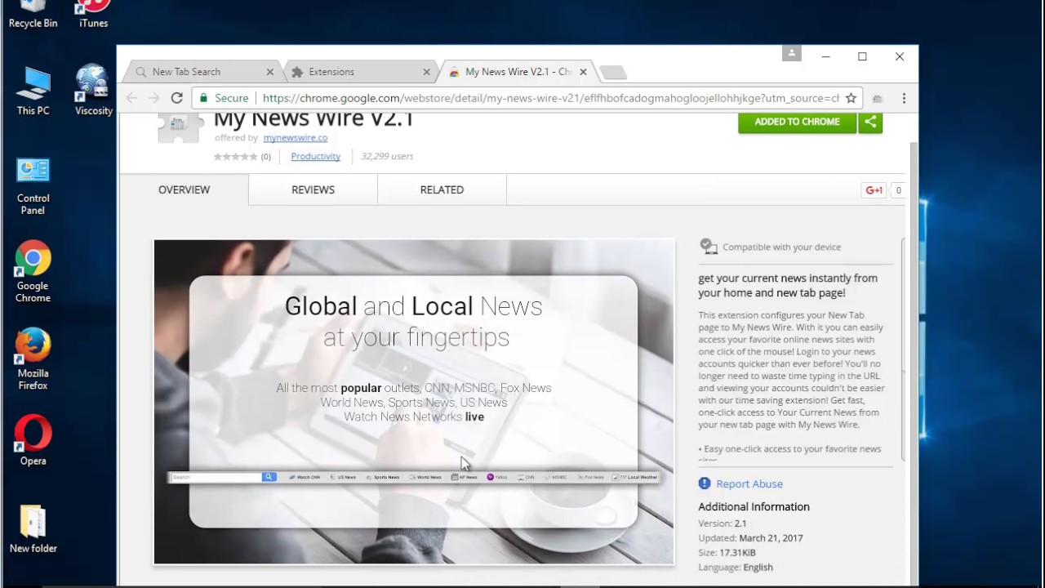The width and height of the screenshot is (1045, 588).
Task: Select the OVERVIEW tab
Action: pyautogui.click(x=184, y=189)
